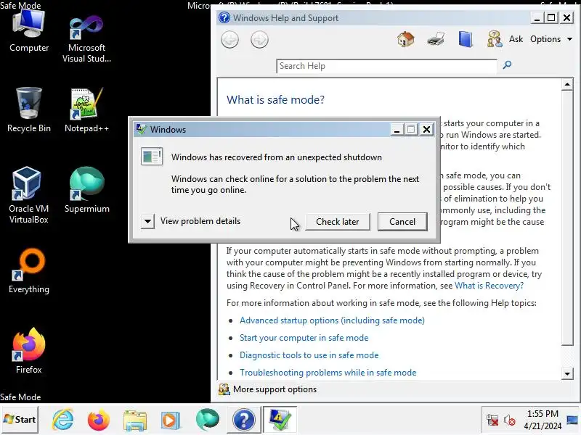Close the Windows recovery dialog
This screenshot has height=435, width=581.
click(427, 130)
